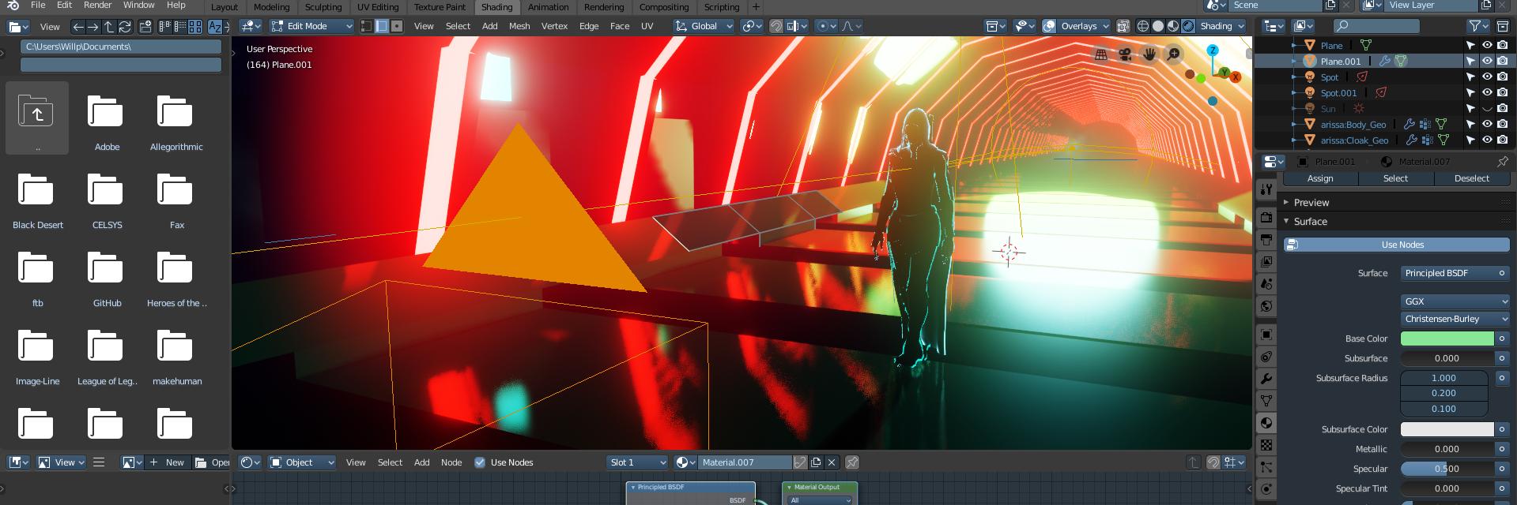The image size is (1517, 505).
Task: Open the Tool properties tab
Action: click(1266, 189)
